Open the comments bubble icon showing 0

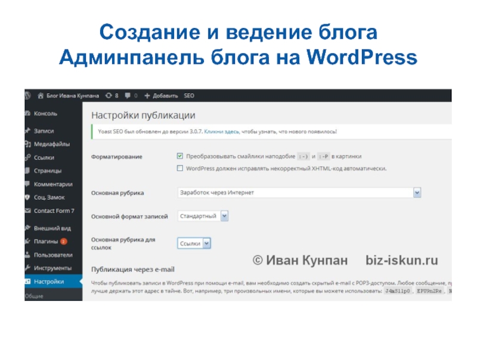coord(128,95)
